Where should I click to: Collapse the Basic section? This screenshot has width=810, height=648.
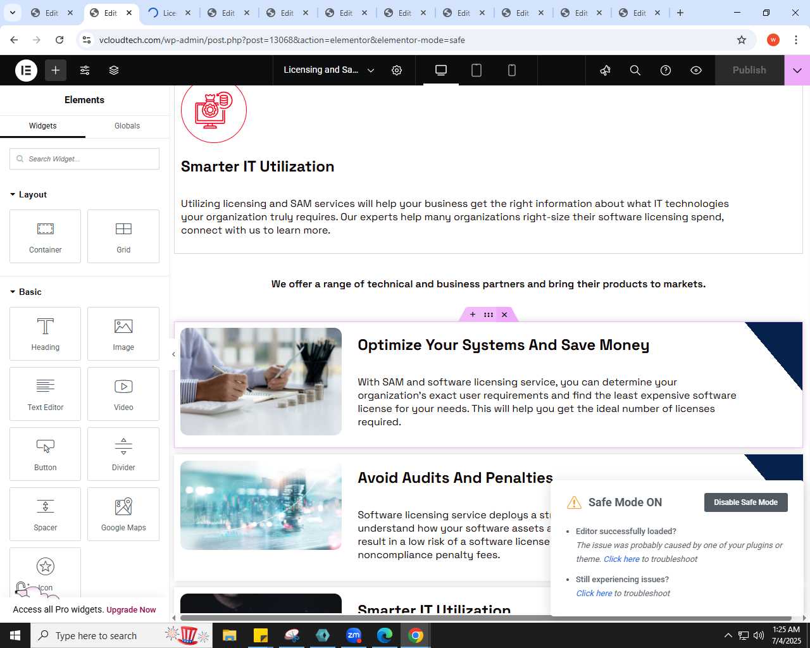click(x=26, y=292)
